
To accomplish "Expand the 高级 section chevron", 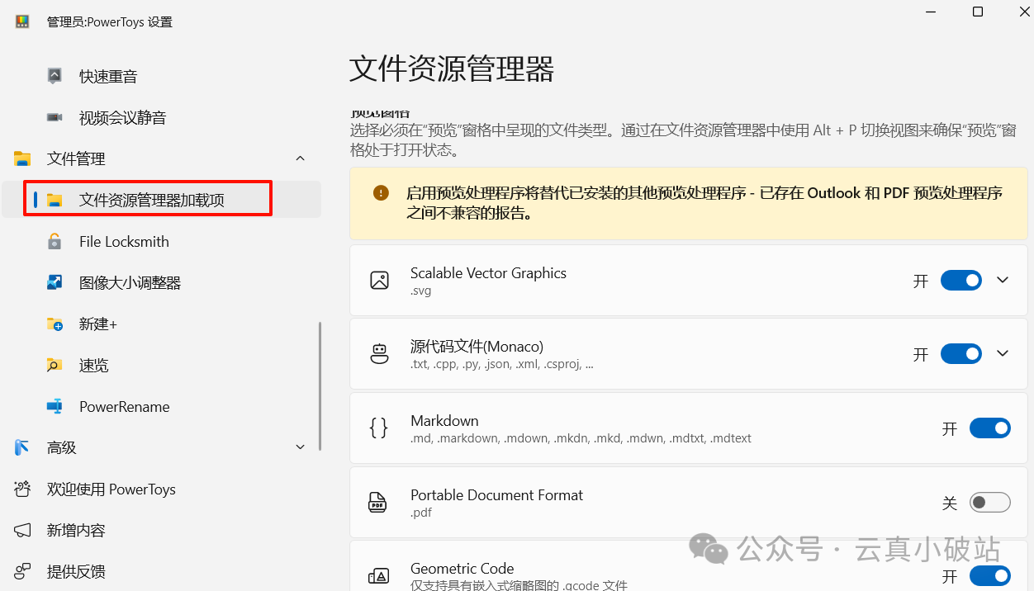I will [301, 447].
